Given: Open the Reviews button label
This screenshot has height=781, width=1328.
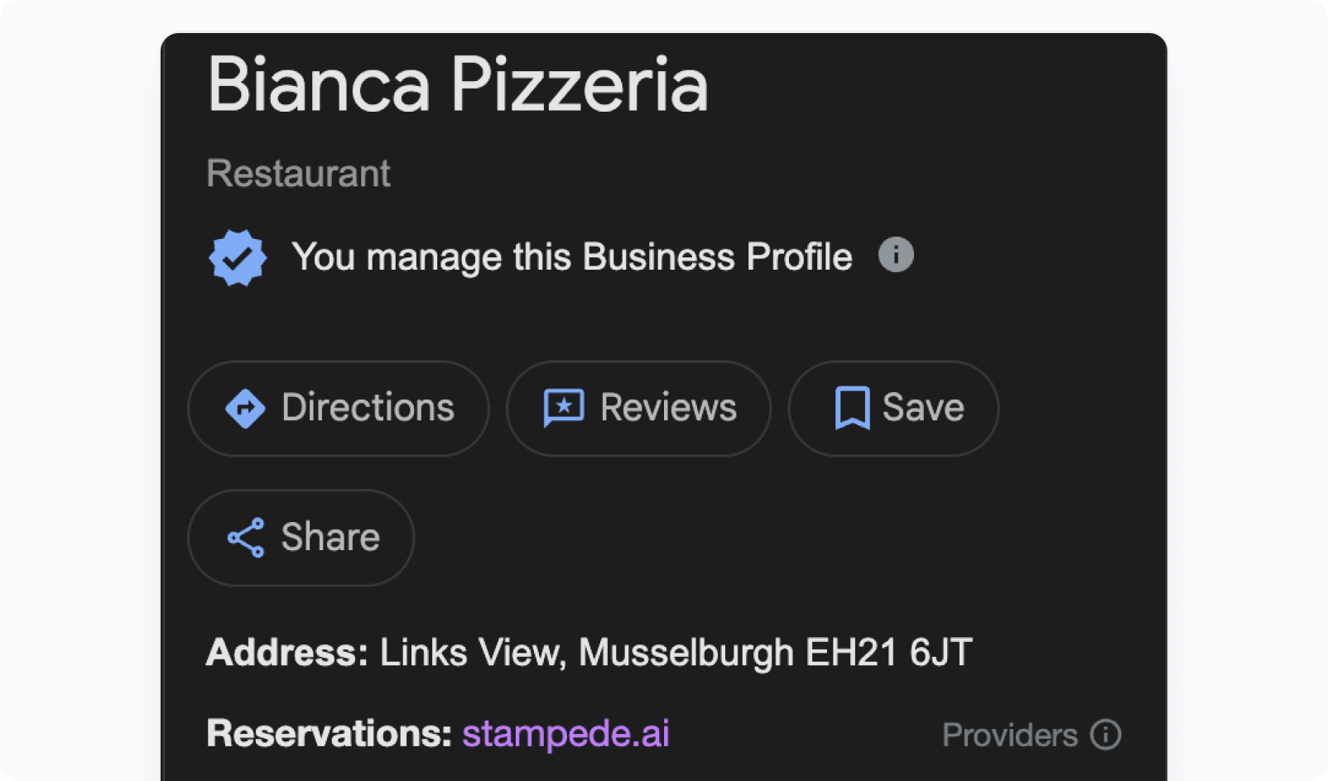Looking at the screenshot, I should 668,408.
